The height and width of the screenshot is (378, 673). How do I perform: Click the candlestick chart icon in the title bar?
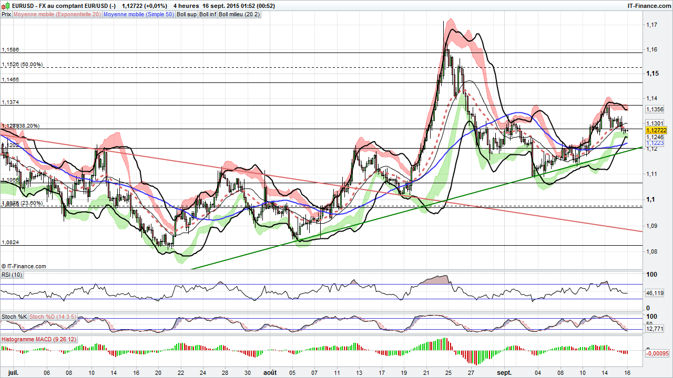click(4, 4)
